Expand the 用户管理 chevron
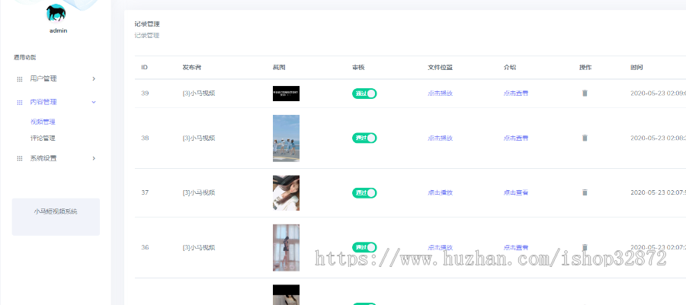 click(x=94, y=79)
